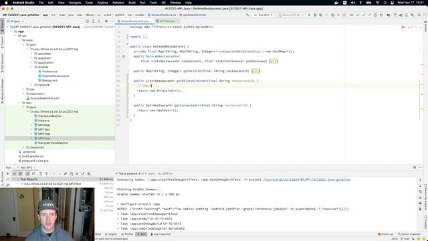Open the Analyze menu
Viewport: 428px width, 241px height.
(102, 3)
